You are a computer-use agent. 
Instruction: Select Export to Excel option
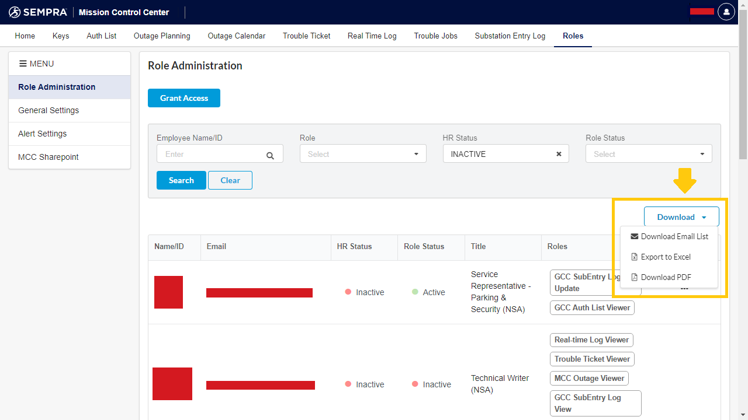(666, 257)
